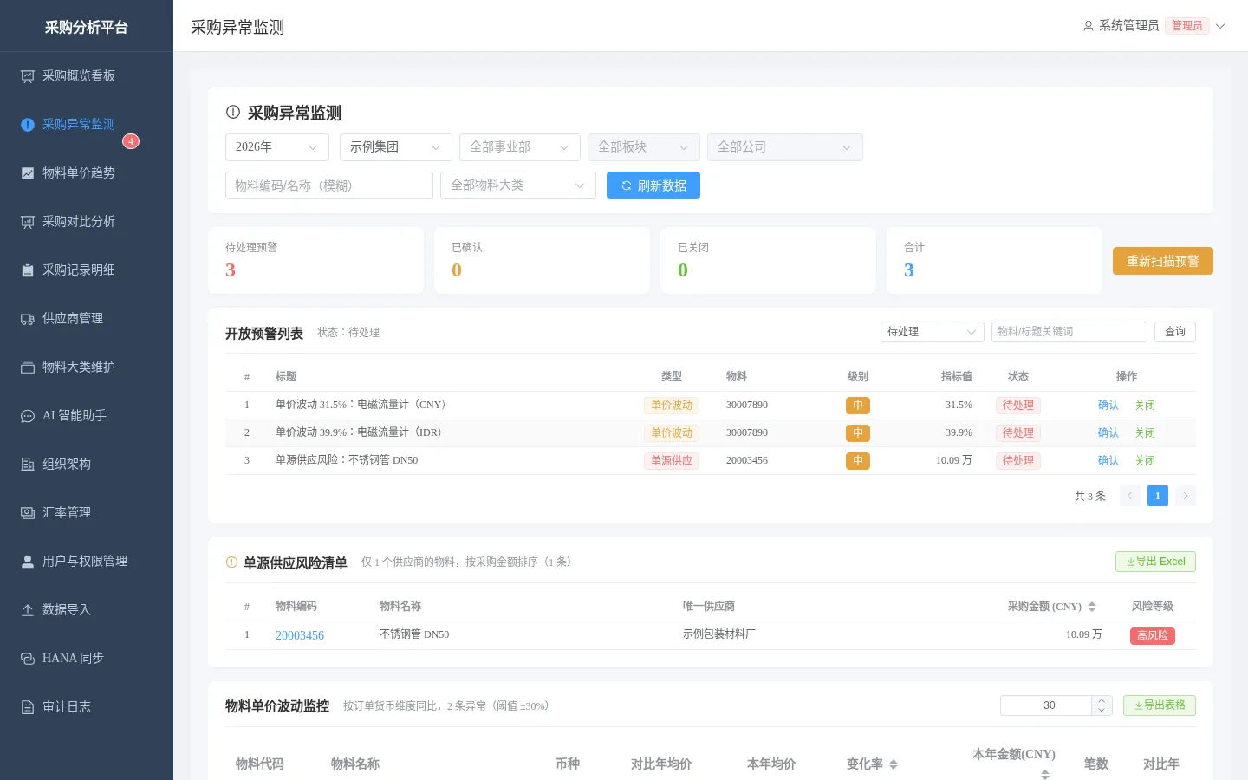Open material code 20003456 link
The width and height of the screenshot is (1248, 780).
300,635
